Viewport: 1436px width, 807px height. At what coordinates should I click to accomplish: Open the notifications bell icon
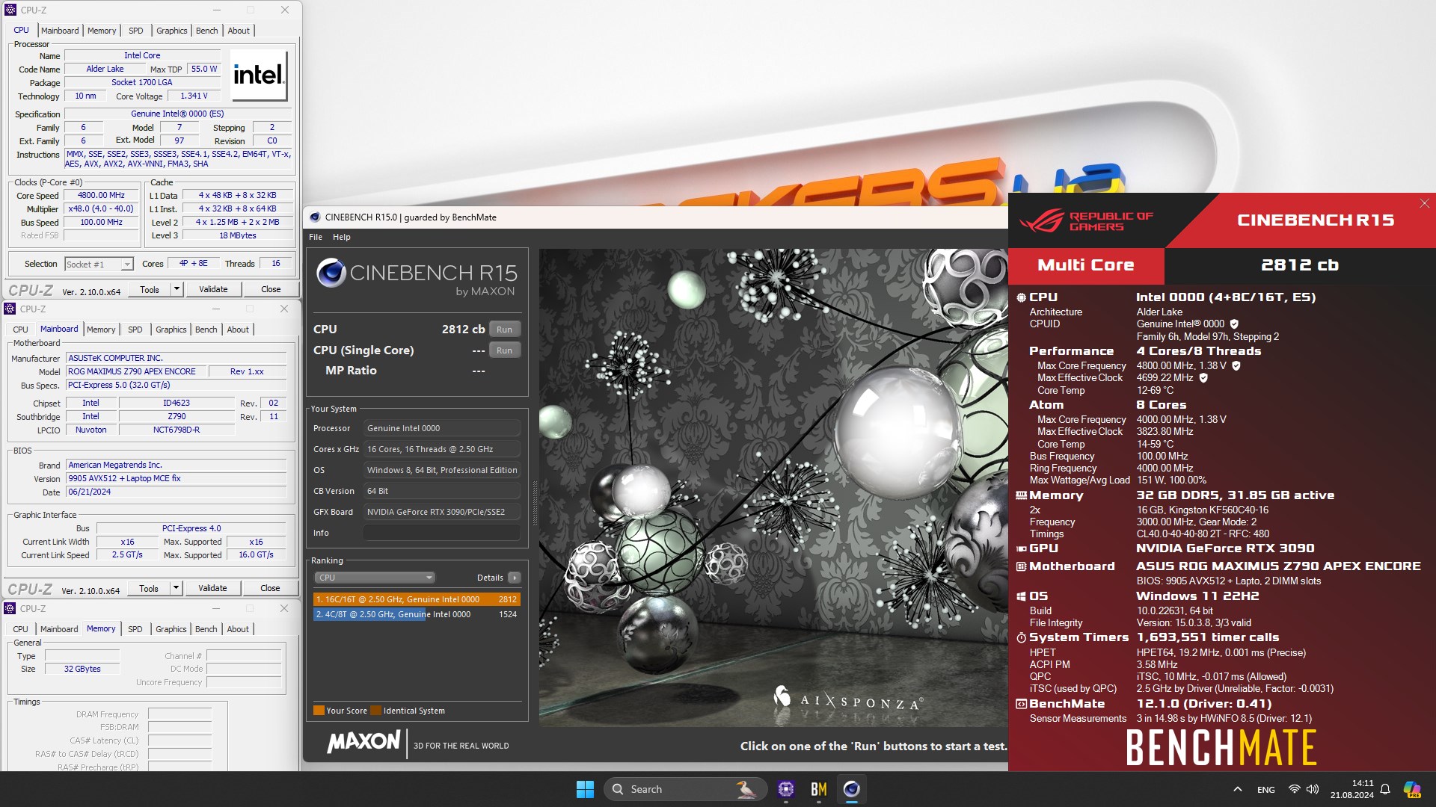click(x=1385, y=789)
